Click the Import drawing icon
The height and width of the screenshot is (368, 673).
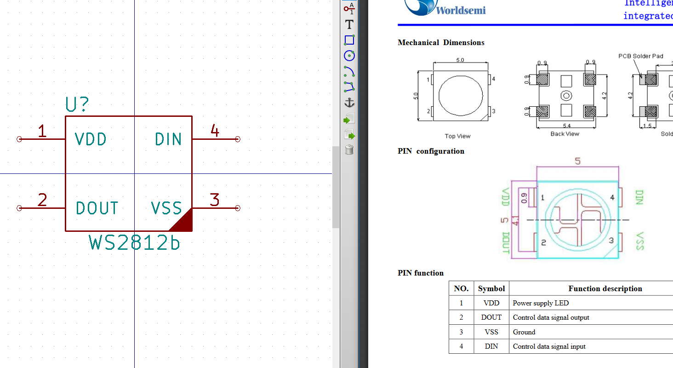pyautogui.click(x=349, y=119)
